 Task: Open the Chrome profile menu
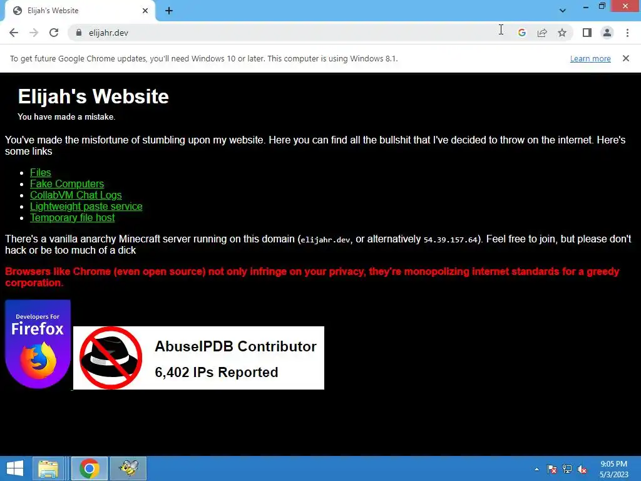coord(607,33)
